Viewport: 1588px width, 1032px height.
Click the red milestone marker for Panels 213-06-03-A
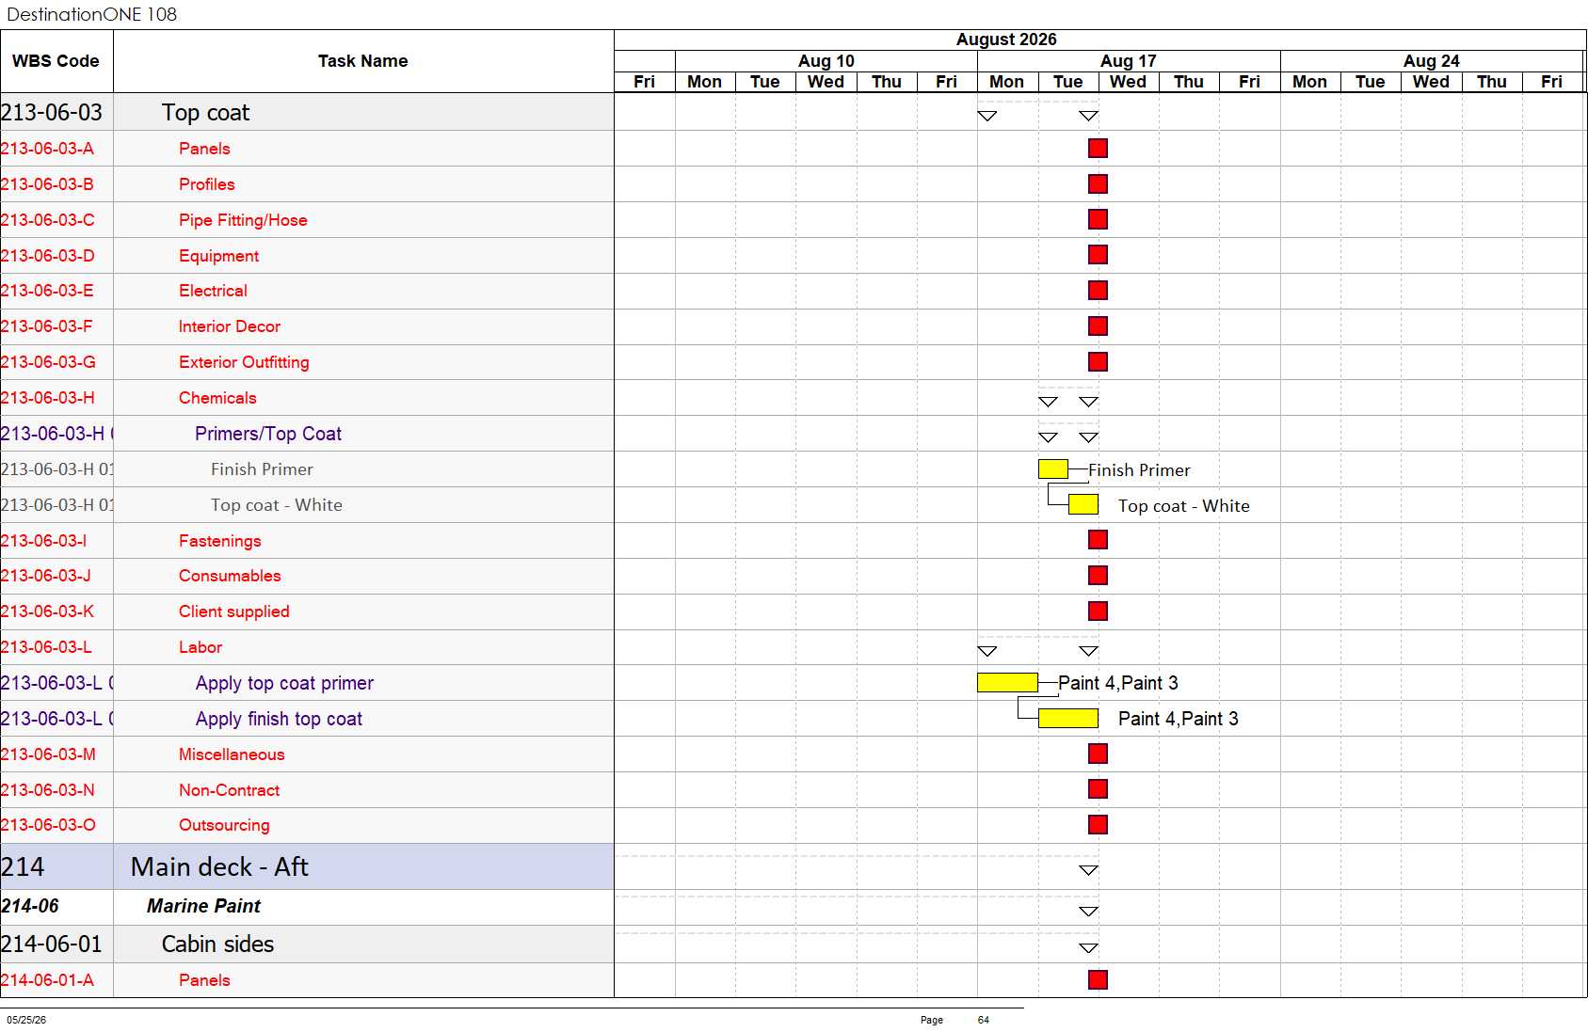pos(1098,149)
